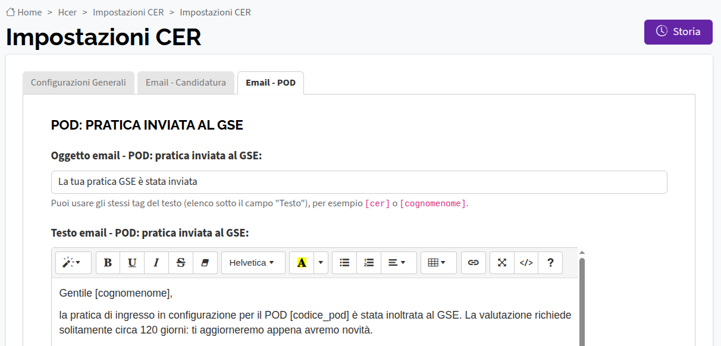Click the heading 'POD: PRATICA INVIATA AL GSE'
Viewport: 721px width, 346px height.
click(x=147, y=125)
